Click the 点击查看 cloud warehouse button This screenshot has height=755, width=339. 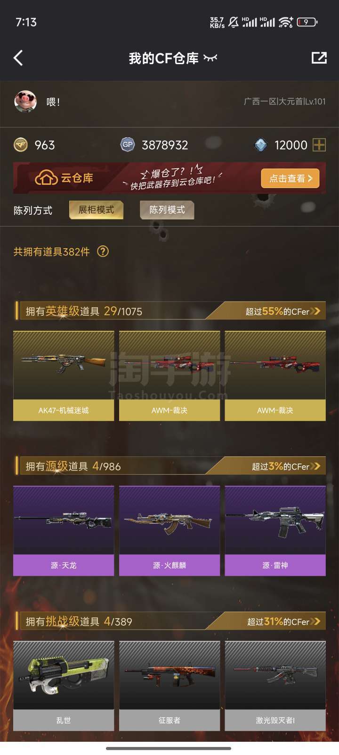pyautogui.click(x=291, y=178)
